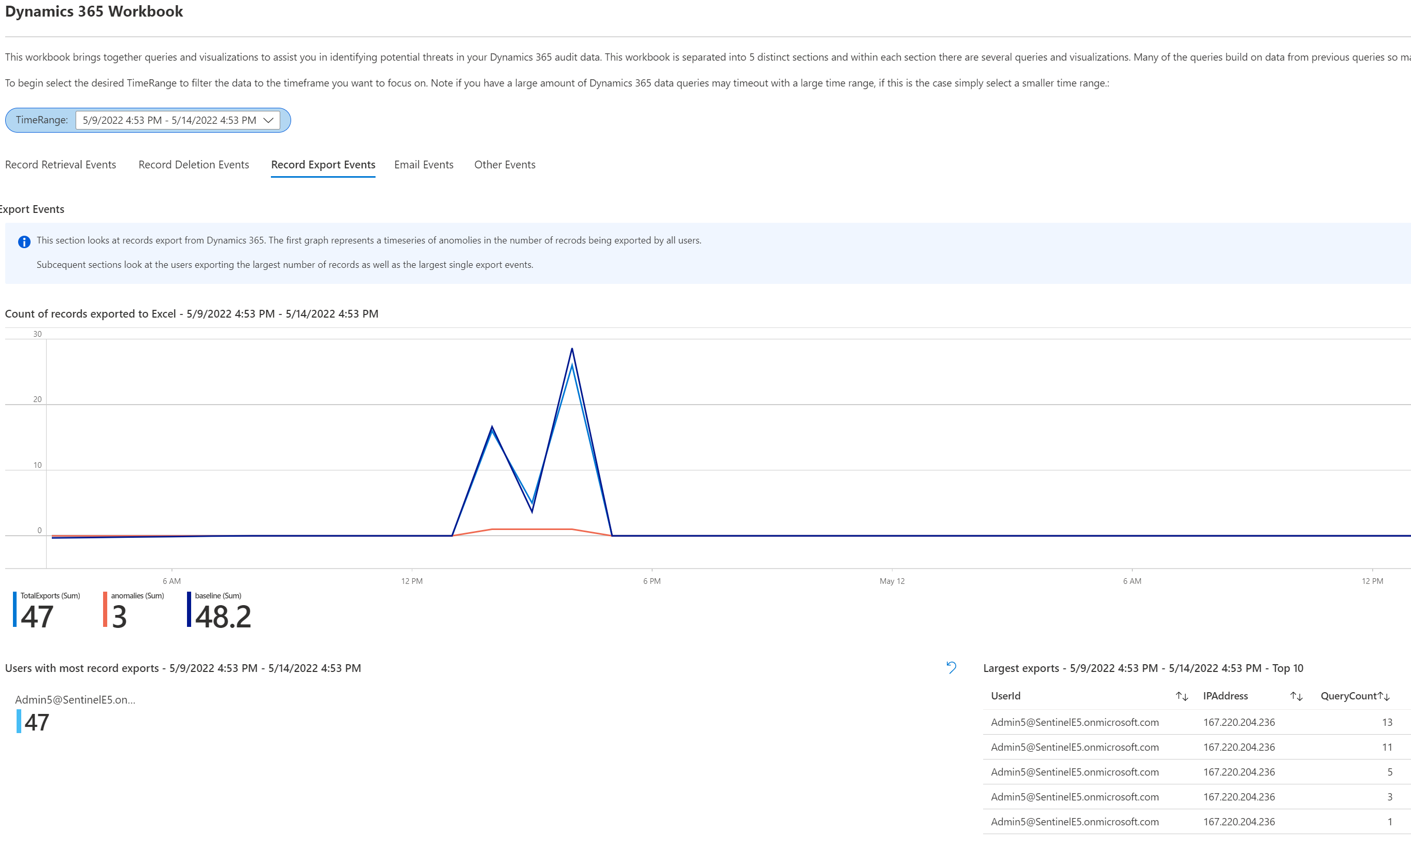Click the TimeRange dropdown chevron
Screen dimensions: 1411x845
tap(269, 120)
